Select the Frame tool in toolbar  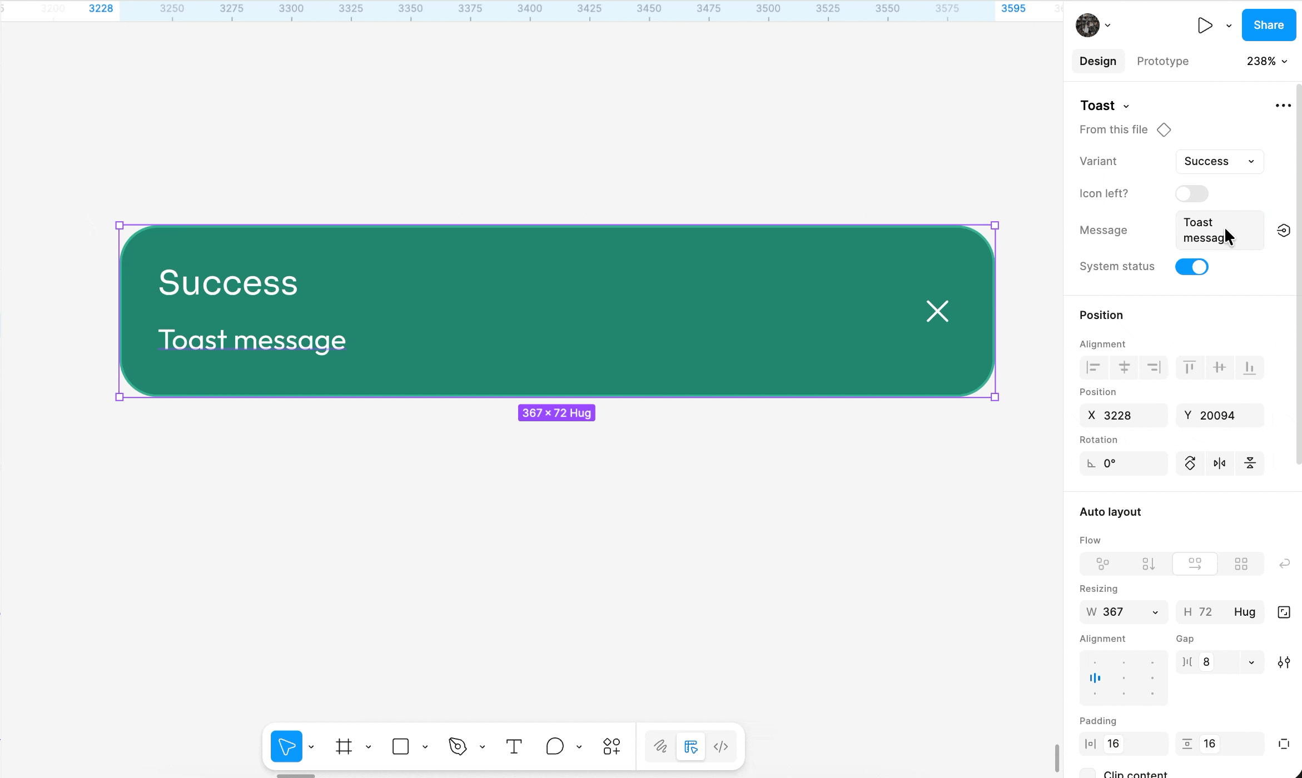coord(344,746)
